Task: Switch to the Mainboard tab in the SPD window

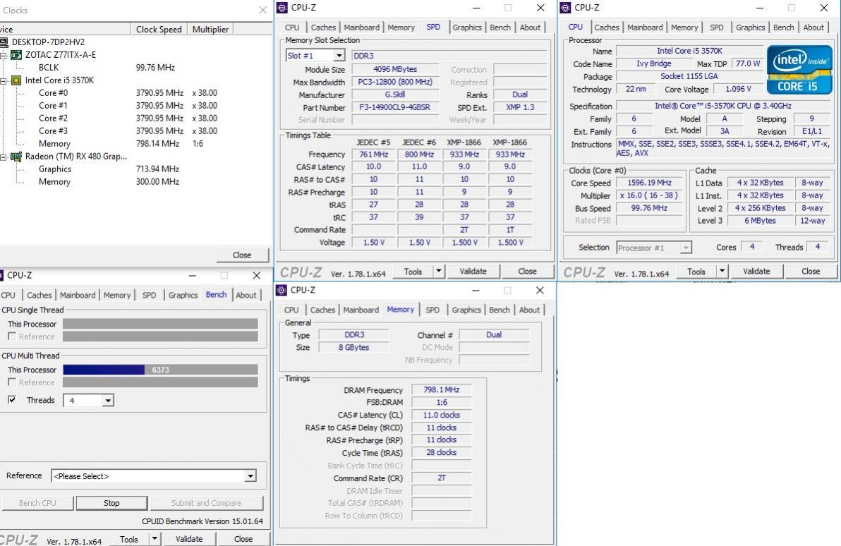Action: coord(361,28)
